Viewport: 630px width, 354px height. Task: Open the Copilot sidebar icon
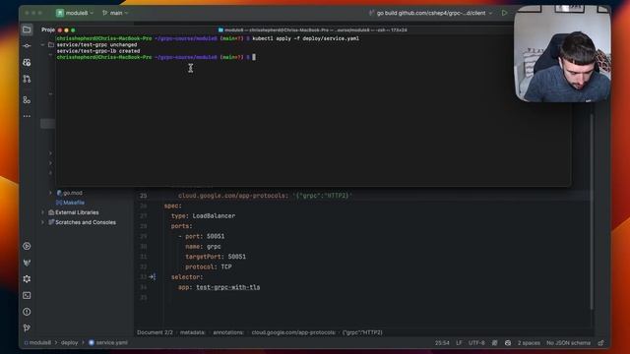[27, 63]
